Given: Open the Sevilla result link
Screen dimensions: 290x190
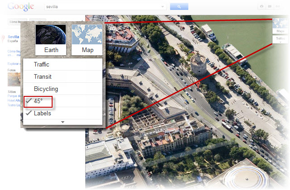Looking at the screenshot, I should click(14, 37).
